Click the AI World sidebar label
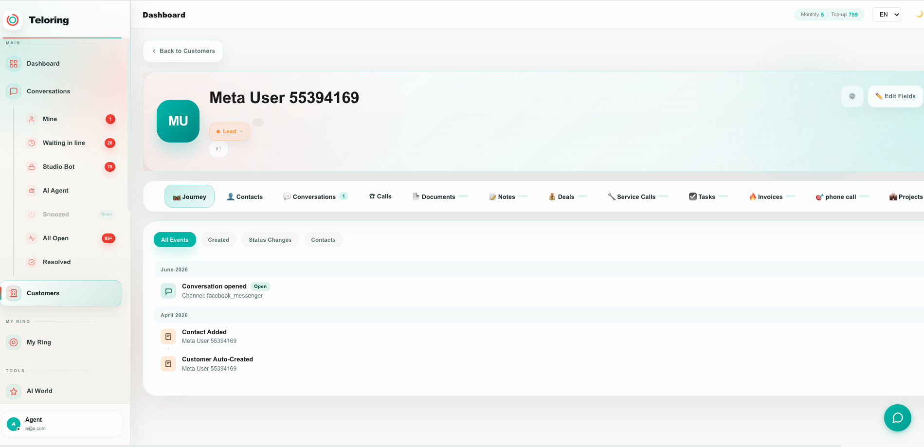The image size is (924, 447). [x=39, y=391]
